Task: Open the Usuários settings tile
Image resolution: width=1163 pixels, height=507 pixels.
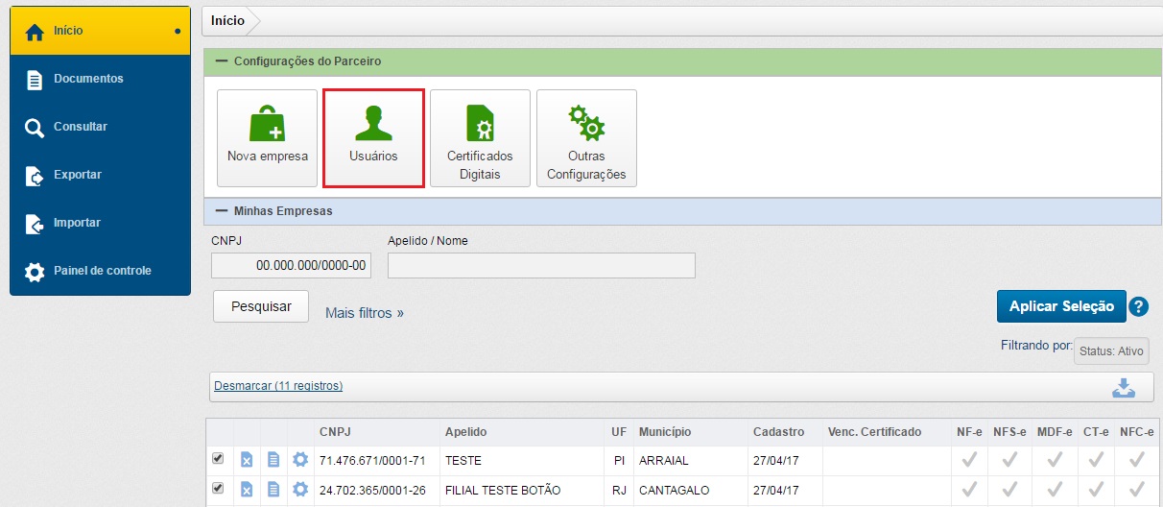Action: point(373,138)
